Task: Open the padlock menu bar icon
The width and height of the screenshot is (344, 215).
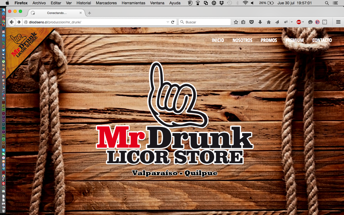Action: 198,3
